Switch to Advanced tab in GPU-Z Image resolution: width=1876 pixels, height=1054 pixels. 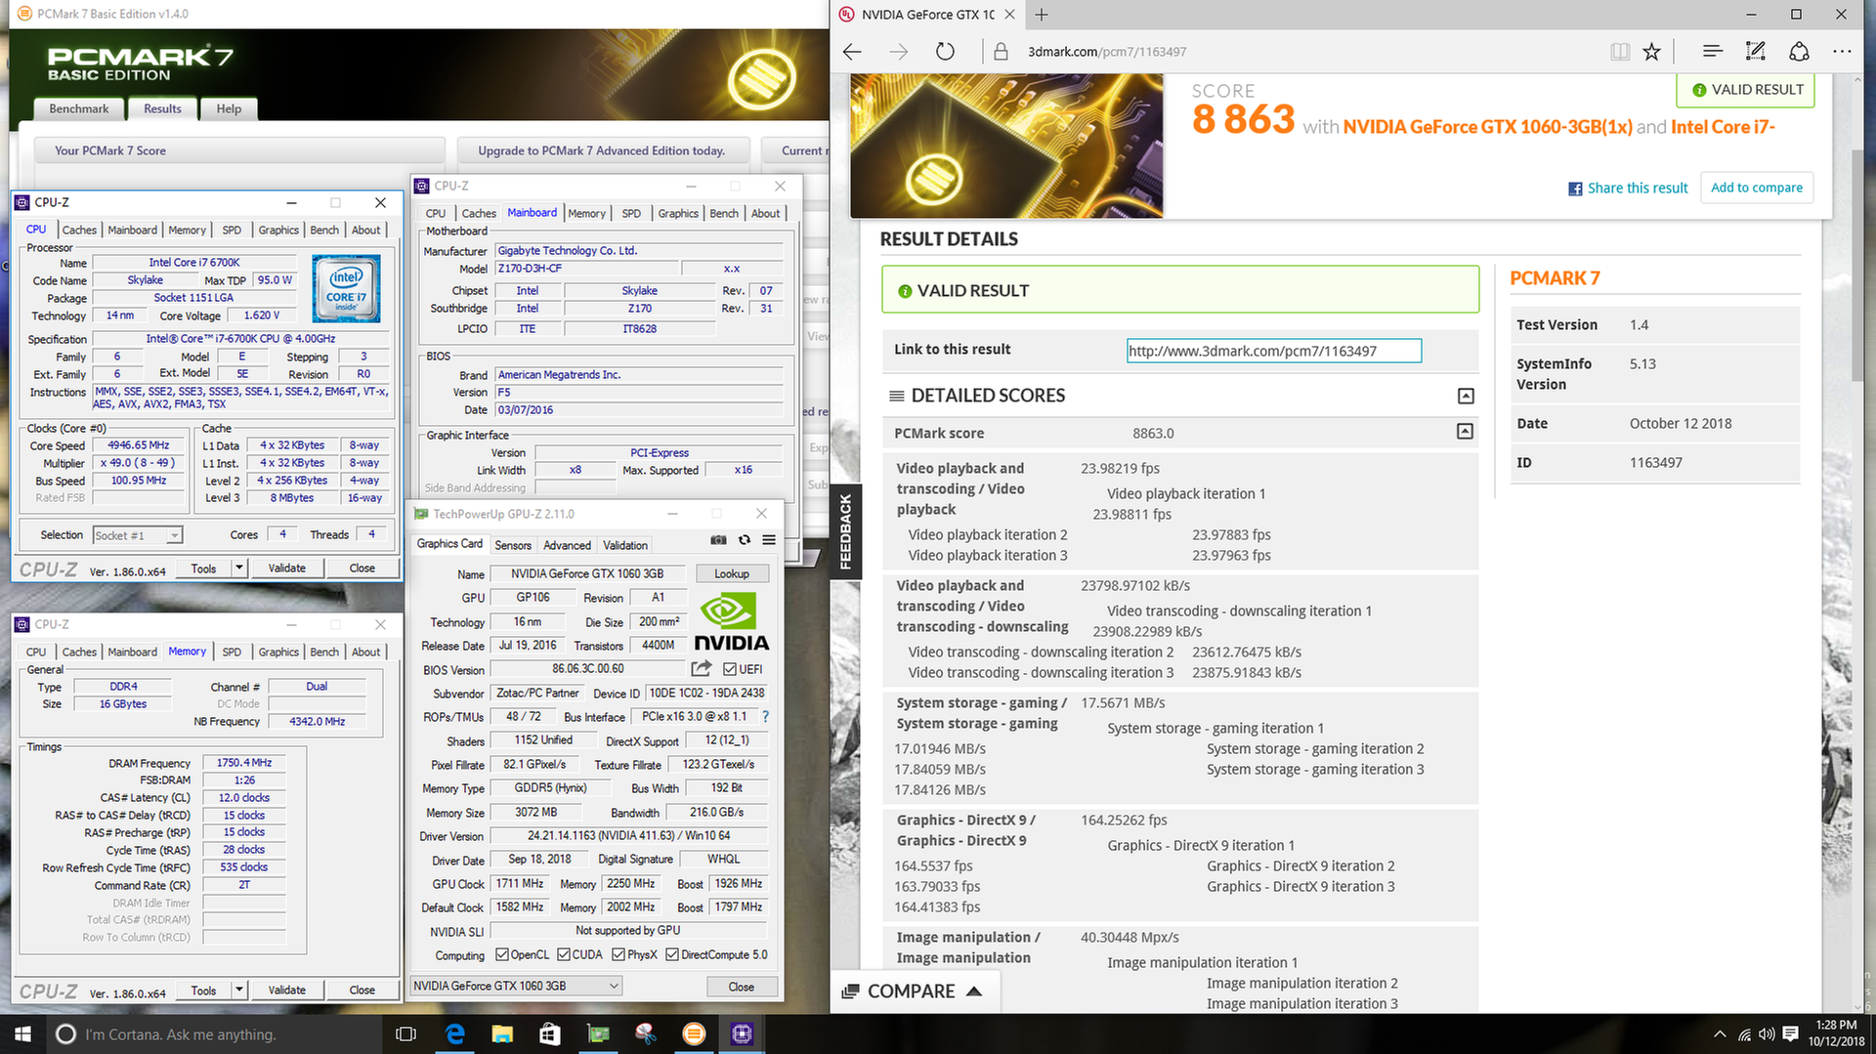click(567, 545)
